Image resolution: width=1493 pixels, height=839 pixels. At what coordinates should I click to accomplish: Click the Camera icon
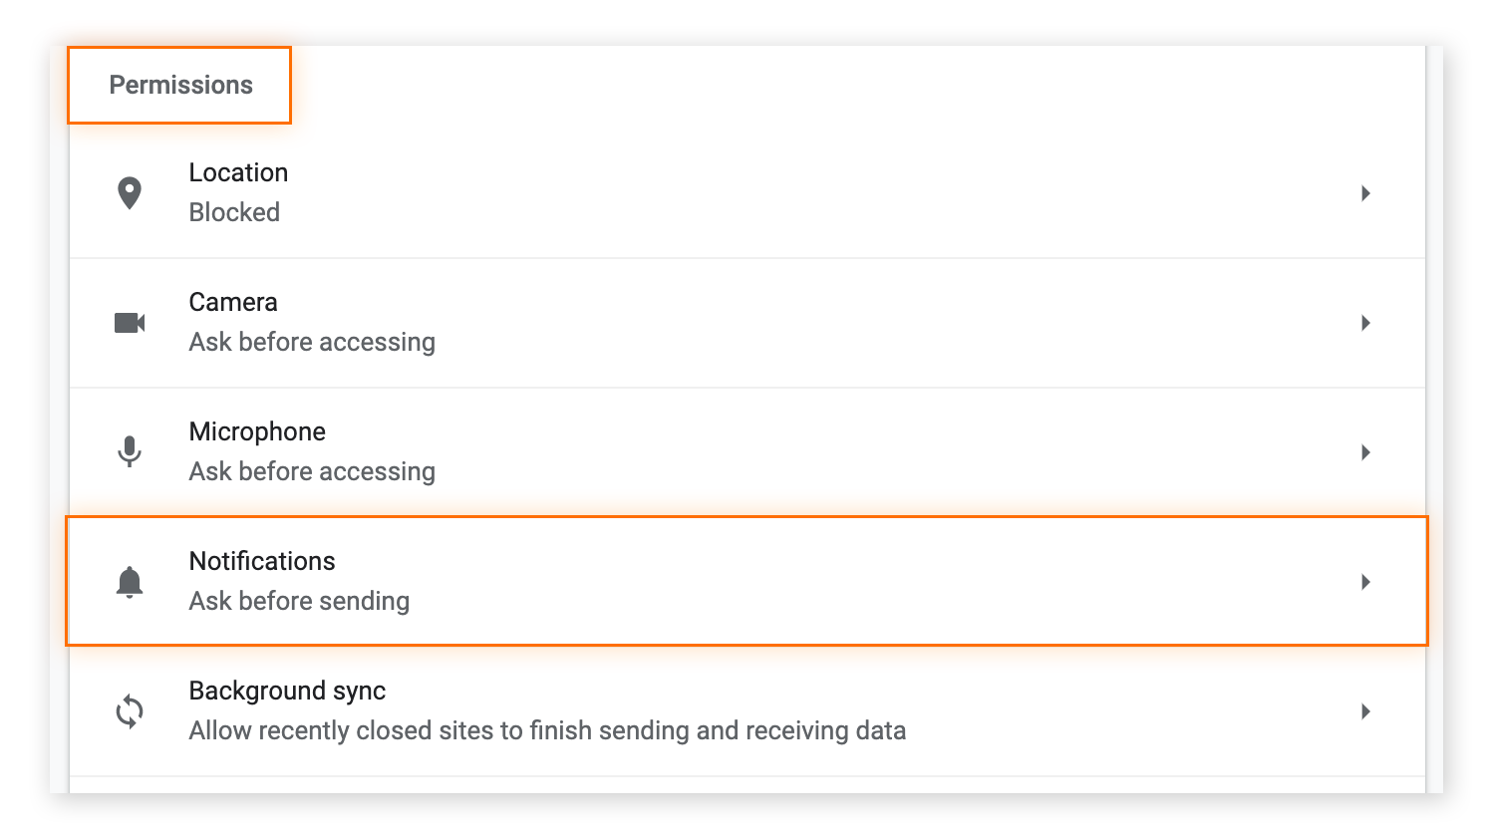pos(129,322)
